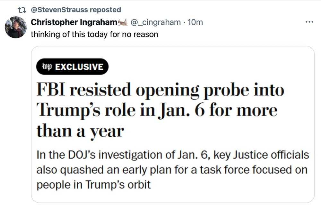This screenshot has width=321, height=208.
Task: Click the "also quashed an early plan" line
Action: (172, 170)
